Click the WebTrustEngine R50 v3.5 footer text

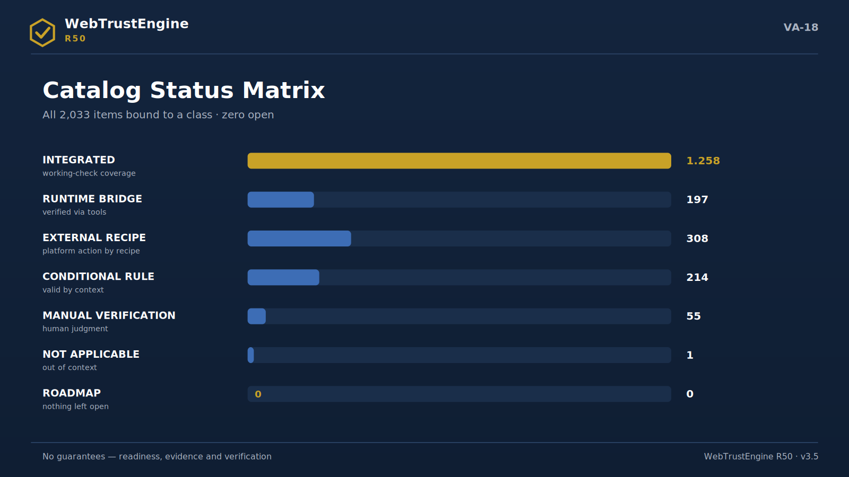[761, 456]
